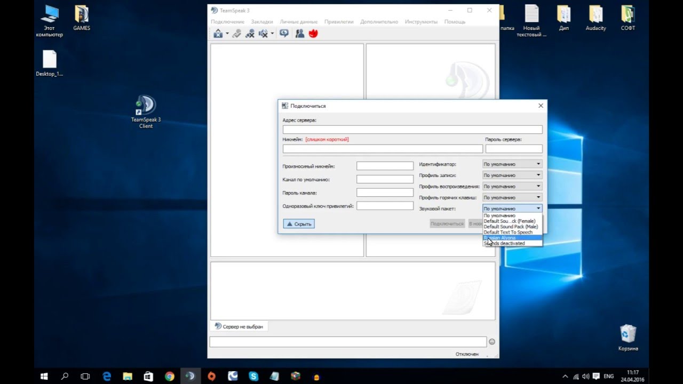Launch Microsoft Edge from taskbar
This screenshot has width=683, height=384.
point(107,376)
